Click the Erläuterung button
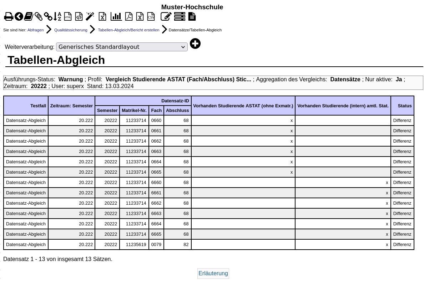Screen dimensions: 424x286 pos(213,274)
